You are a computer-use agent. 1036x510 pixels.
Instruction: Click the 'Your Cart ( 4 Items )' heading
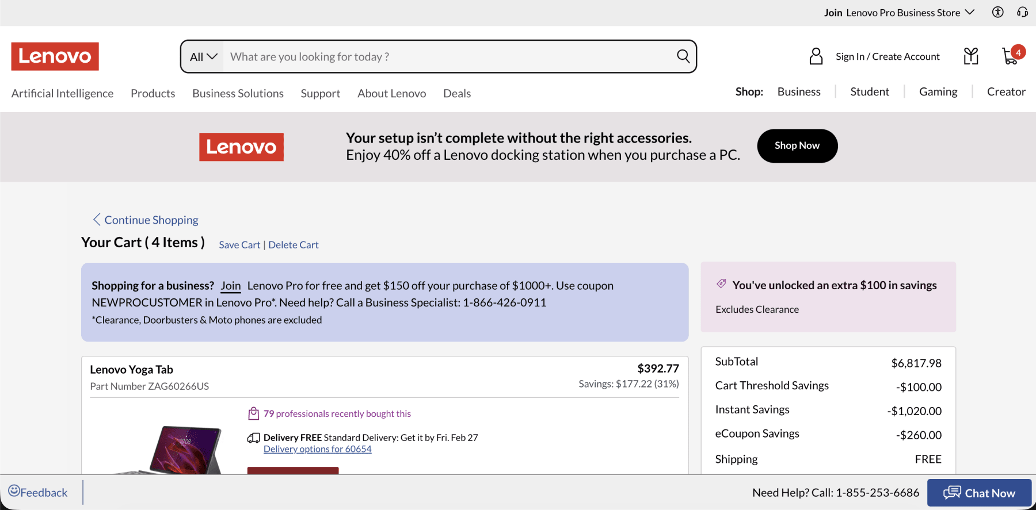(143, 243)
